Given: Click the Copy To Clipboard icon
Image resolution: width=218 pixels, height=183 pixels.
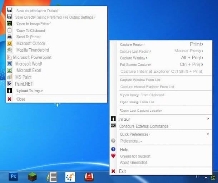Looking at the screenshot, I should (x=9, y=30).
